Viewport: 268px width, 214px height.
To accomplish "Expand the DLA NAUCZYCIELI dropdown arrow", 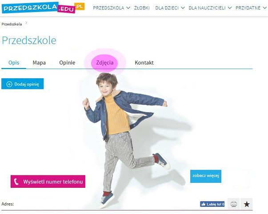I will pos(229,8).
